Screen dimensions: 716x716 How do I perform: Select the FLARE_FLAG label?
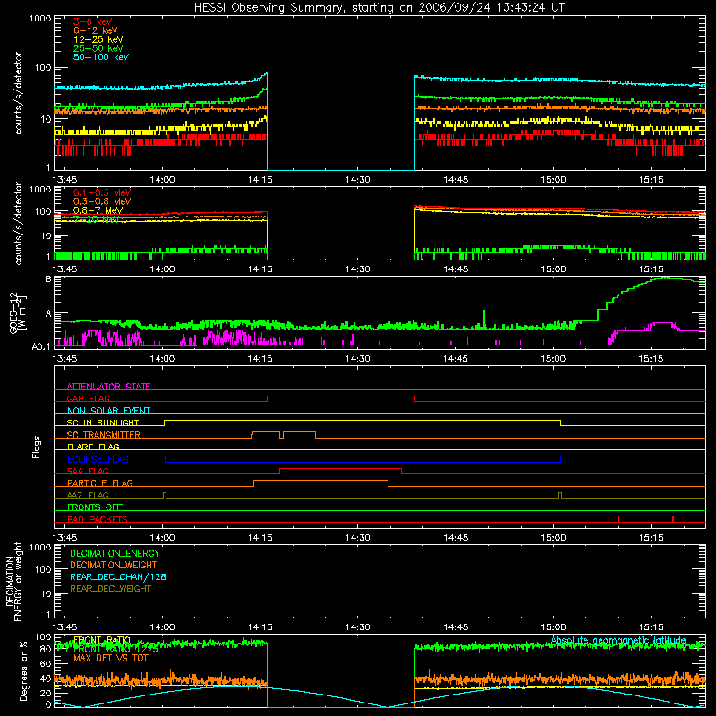tap(93, 447)
